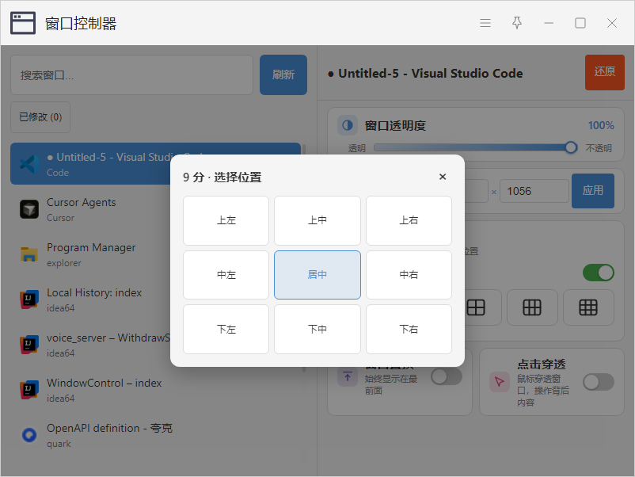Select the Cursor Agents window row
This screenshot has width=635, height=477.
(155, 209)
